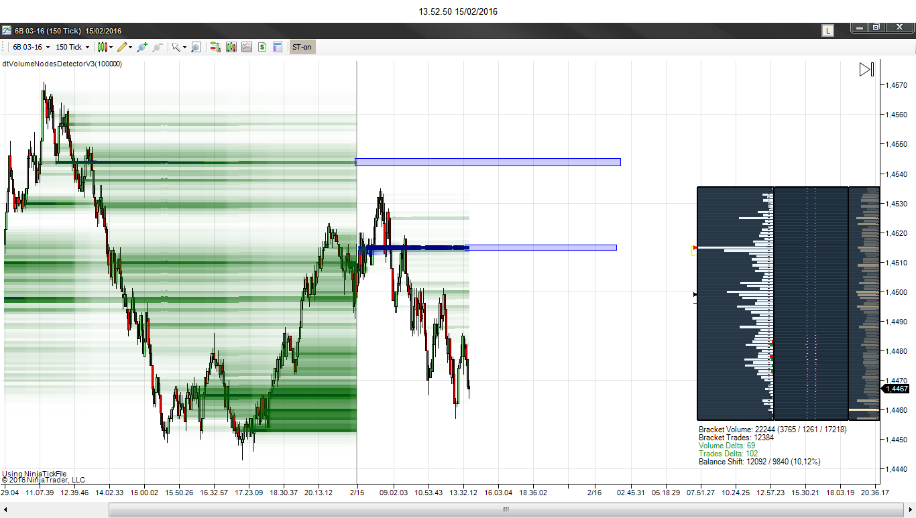Click the zoom frame magnifier icon

coord(196,47)
